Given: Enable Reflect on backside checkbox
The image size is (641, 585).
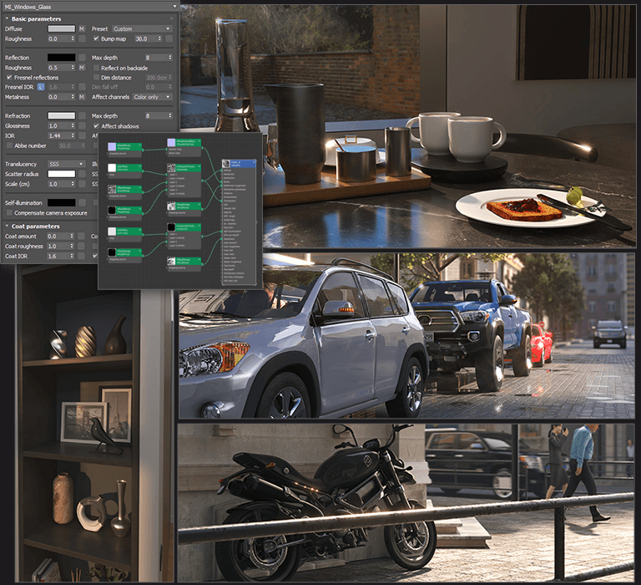Looking at the screenshot, I should [96, 68].
